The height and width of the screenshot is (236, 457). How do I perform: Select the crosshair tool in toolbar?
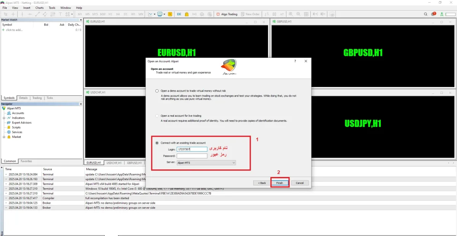(x=13, y=14)
